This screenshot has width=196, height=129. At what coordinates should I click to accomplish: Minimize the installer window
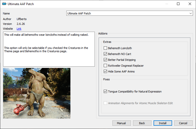click(167, 4)
